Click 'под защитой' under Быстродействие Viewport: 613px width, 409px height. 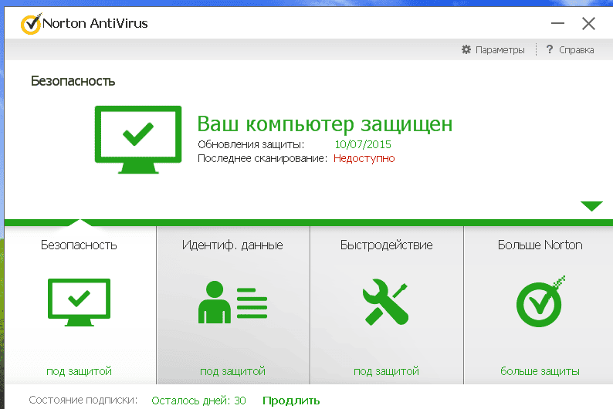386,371
